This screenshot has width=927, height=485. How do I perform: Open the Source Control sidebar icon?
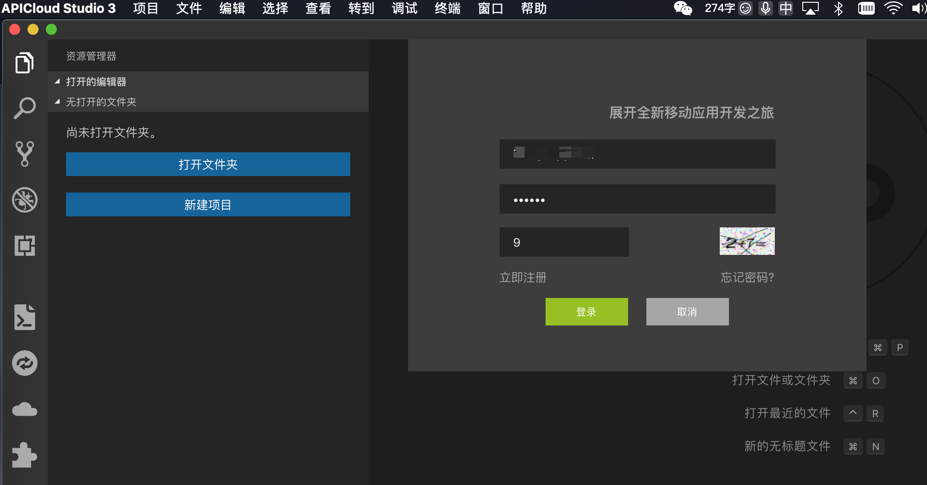[x=24, y=153]
